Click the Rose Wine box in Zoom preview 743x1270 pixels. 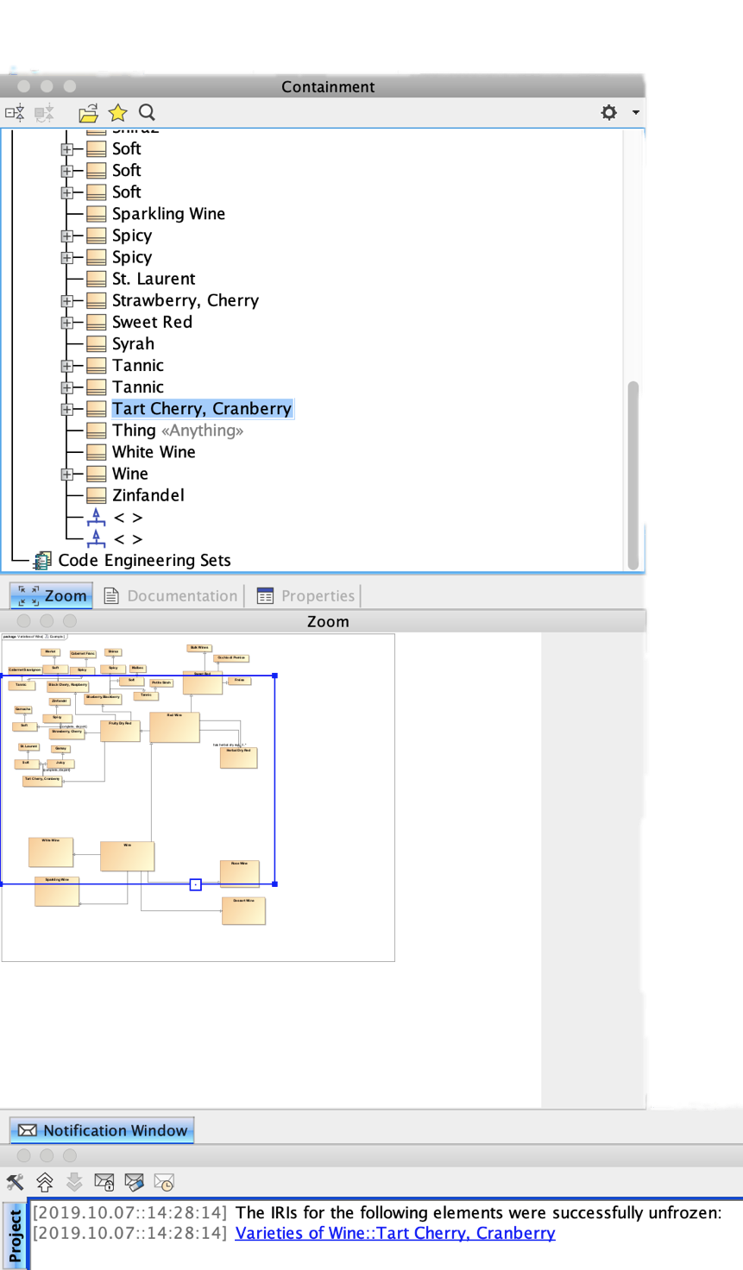point(239,873)
